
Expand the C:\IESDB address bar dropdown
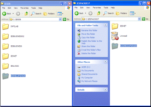(x=60, y=19)
